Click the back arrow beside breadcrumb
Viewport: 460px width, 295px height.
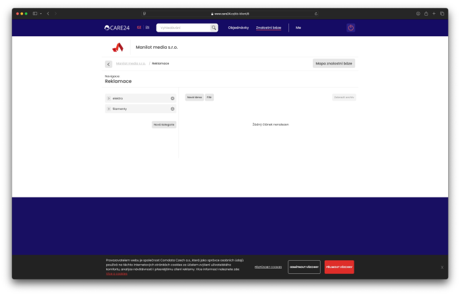click(x=108, y=64)
